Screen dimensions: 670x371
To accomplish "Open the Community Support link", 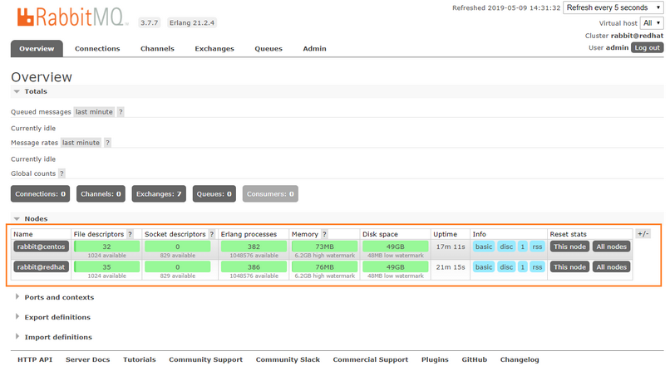I will (205, 359).
